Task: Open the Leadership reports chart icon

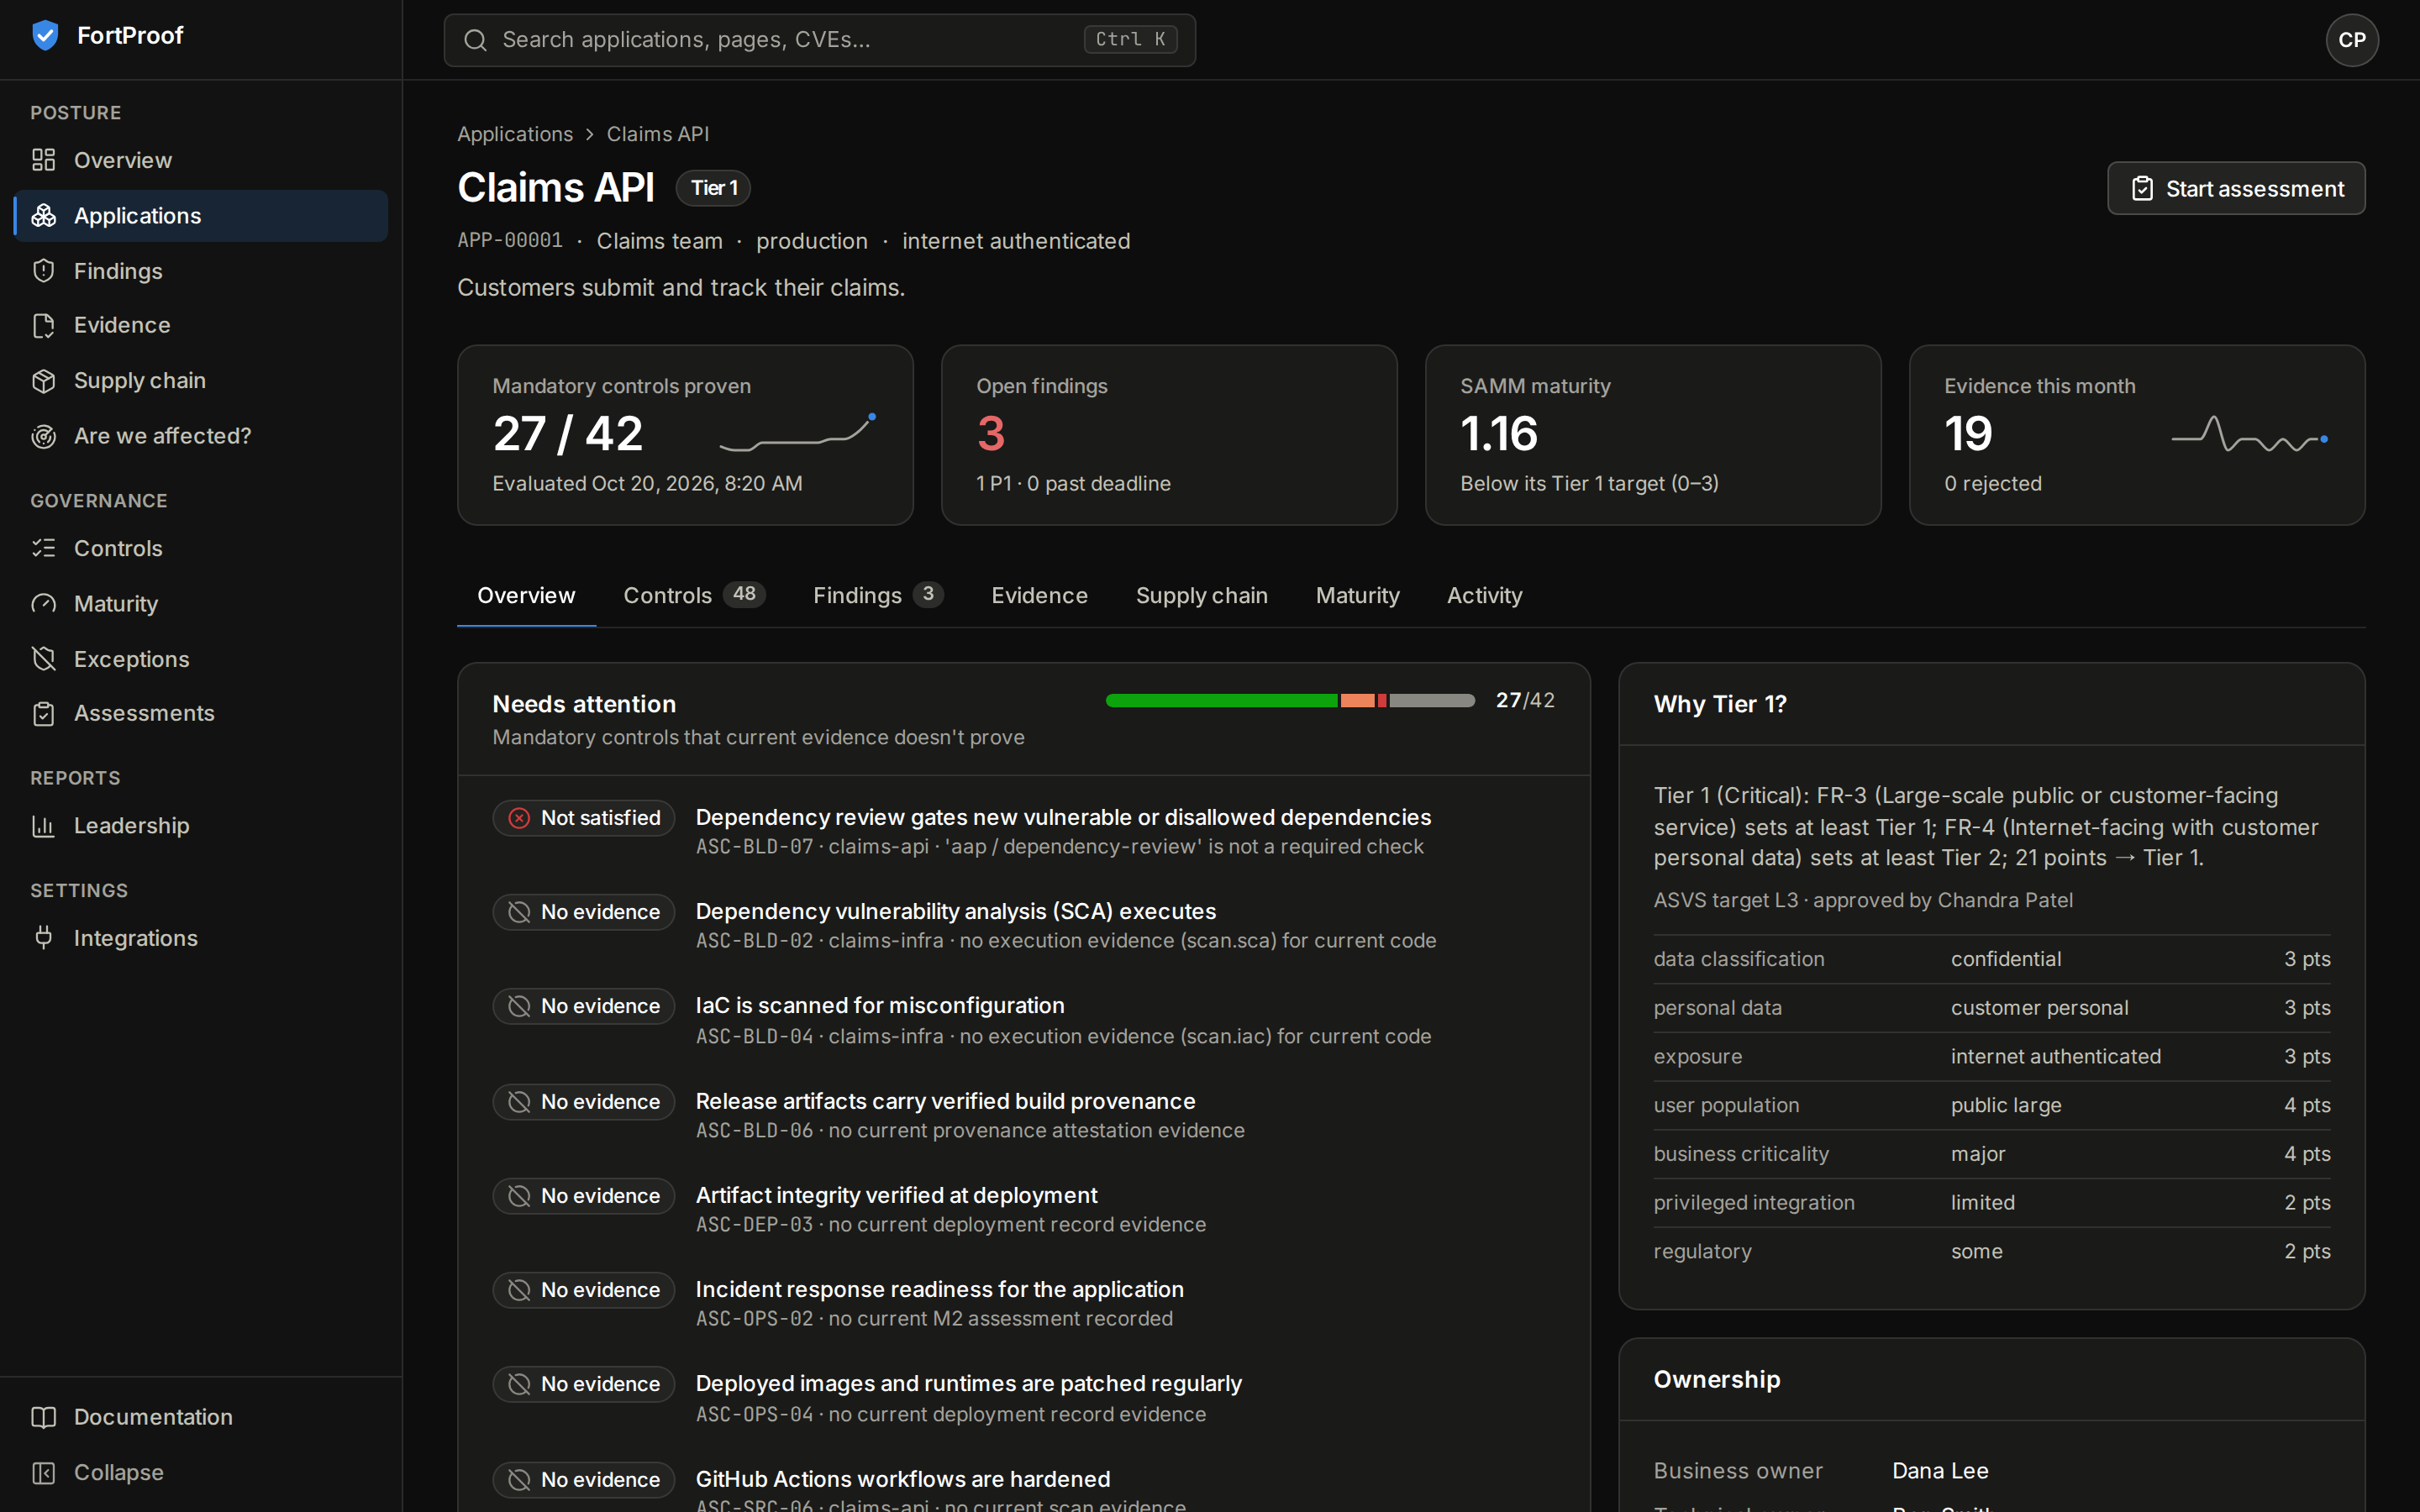Action: click(x=43, y=826)
